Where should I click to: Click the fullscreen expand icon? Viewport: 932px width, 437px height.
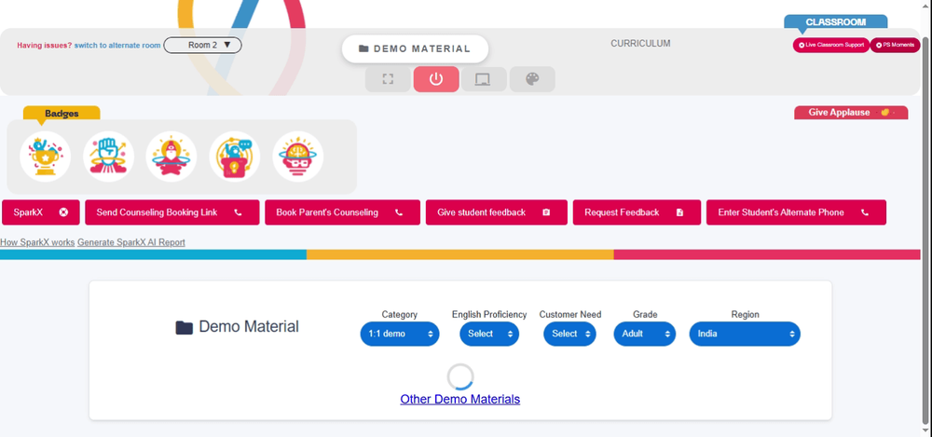(x=388, y=79)
